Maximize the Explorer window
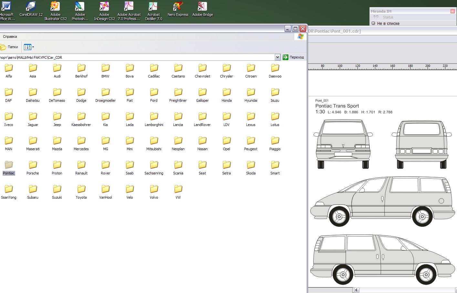 (295, 28)
